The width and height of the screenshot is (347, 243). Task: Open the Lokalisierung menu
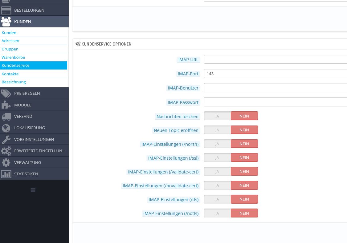(34, 128)
